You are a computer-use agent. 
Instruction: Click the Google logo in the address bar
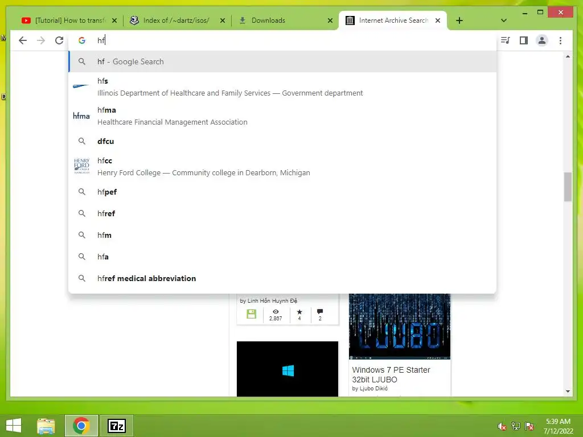(x=82, y=40)
